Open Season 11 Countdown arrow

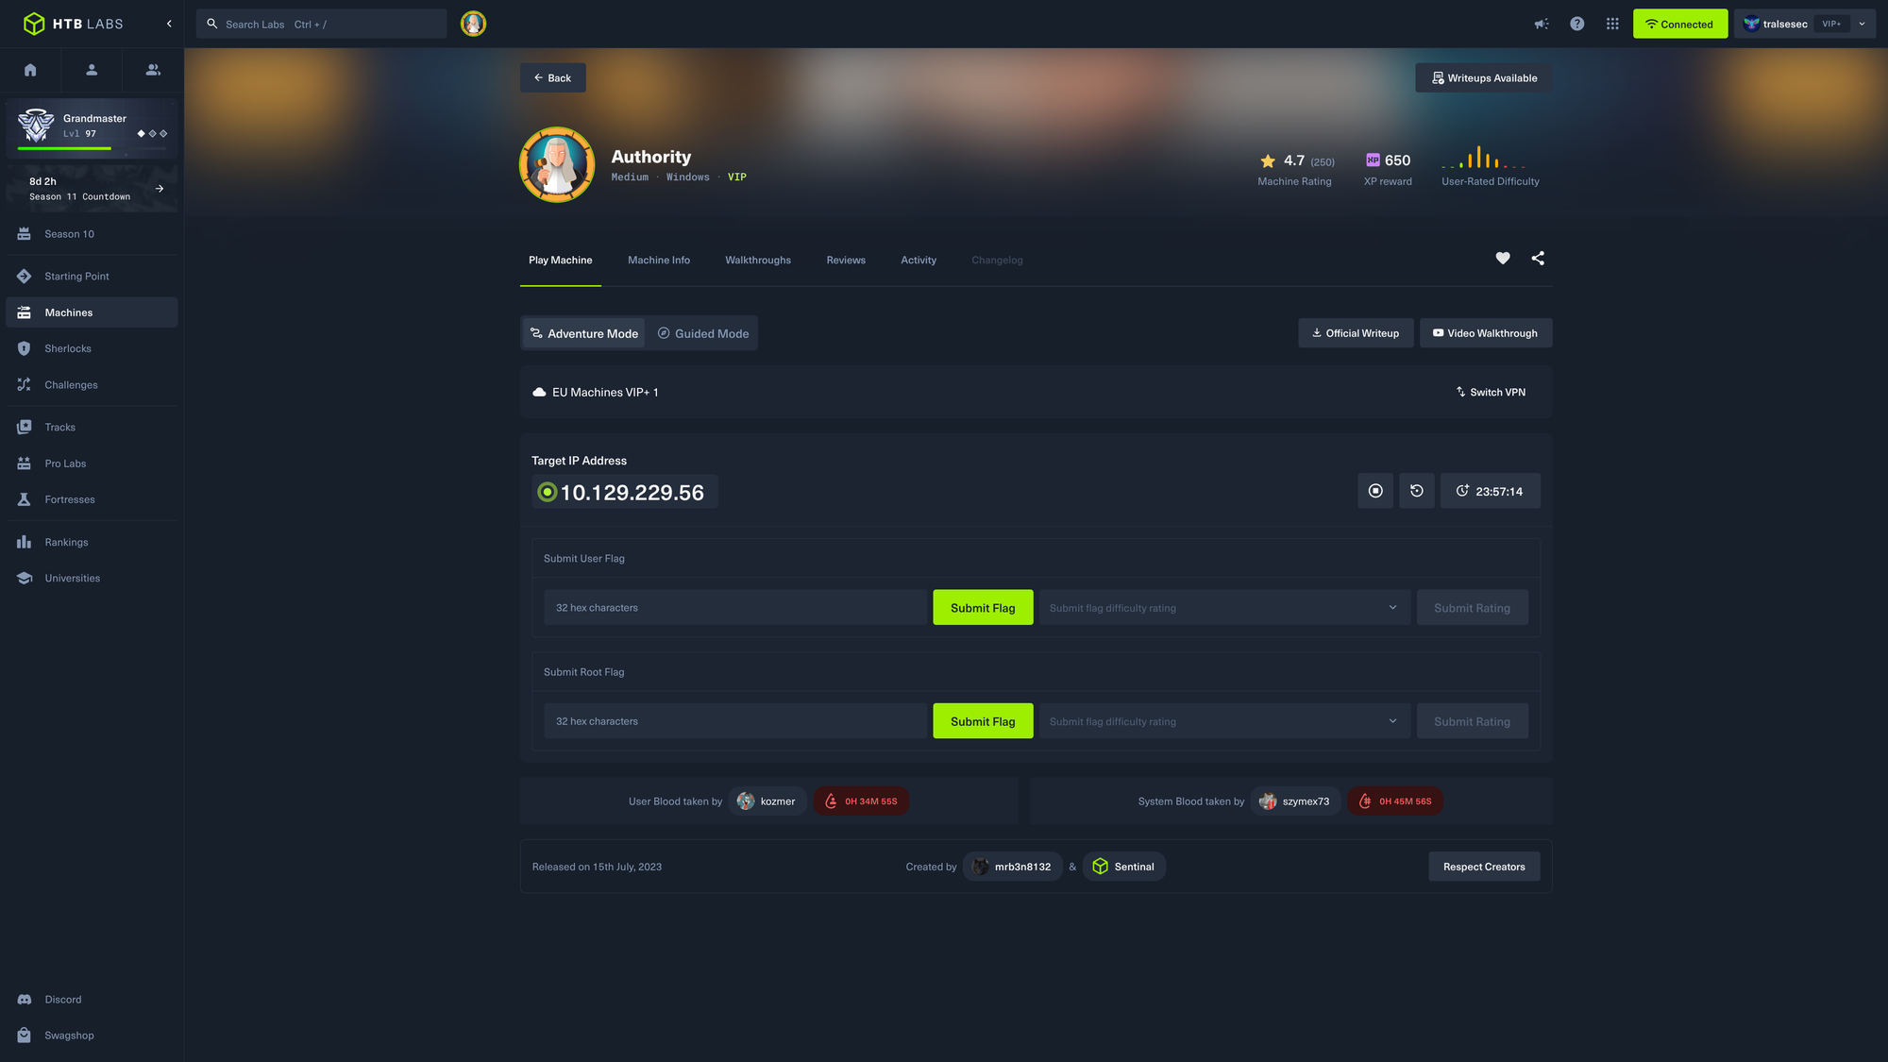[160, 189]
